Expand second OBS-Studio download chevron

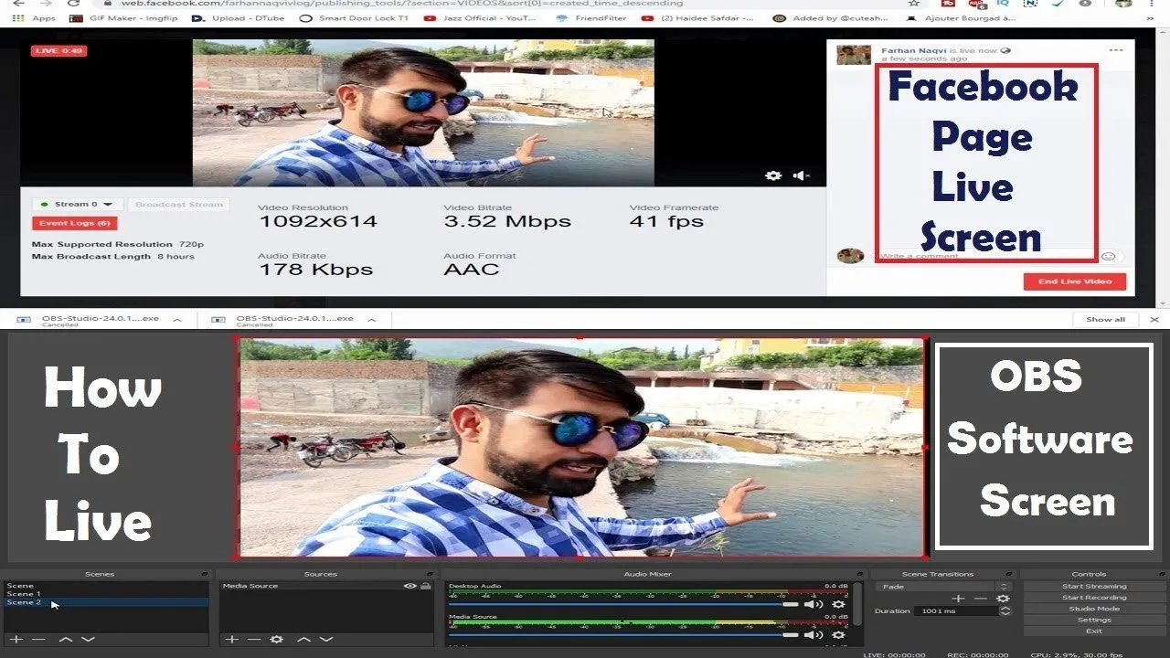click(x=372, y=320)
